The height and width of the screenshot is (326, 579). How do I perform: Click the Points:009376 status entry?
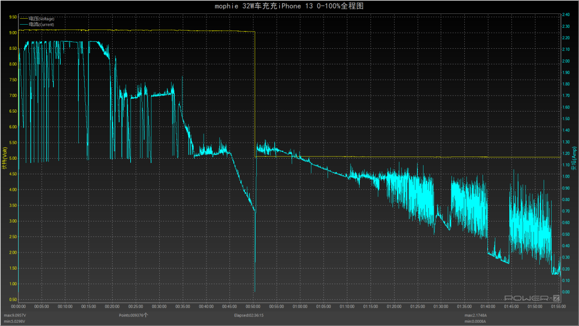coord(133,315)
